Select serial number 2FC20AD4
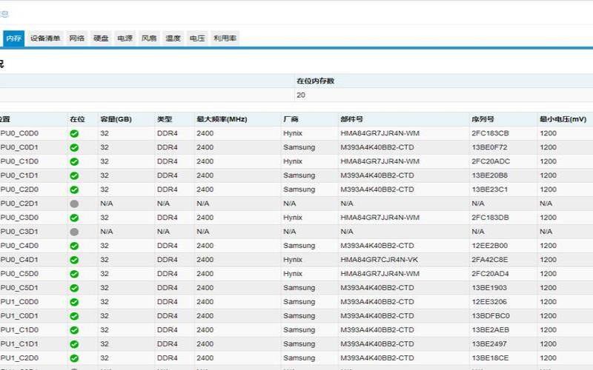Screen dimensions: 593x370 point(490,274)
